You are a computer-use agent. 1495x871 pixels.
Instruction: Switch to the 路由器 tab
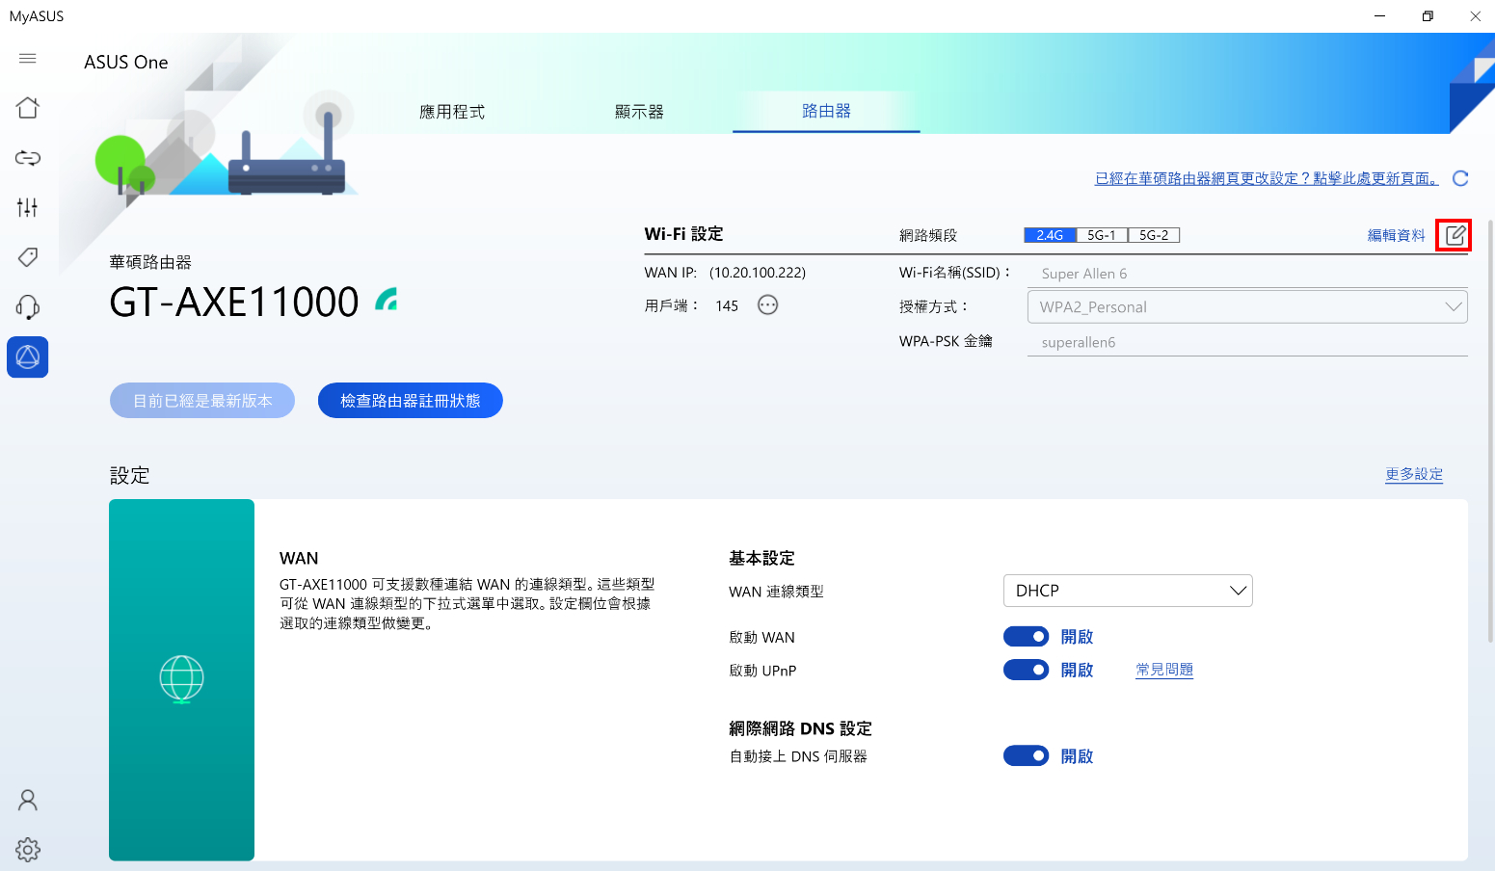point(826,111)
